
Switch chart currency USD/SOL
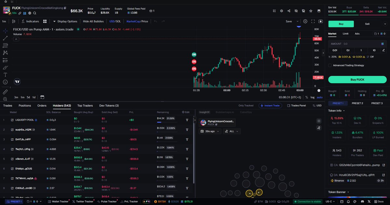pos(115,21)
